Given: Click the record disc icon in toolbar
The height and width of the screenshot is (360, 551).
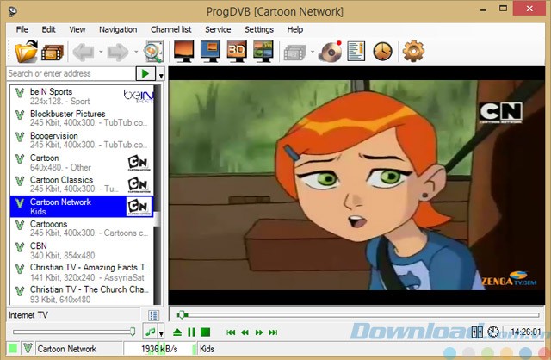Looking at the screenshot, I should point(330,52).
